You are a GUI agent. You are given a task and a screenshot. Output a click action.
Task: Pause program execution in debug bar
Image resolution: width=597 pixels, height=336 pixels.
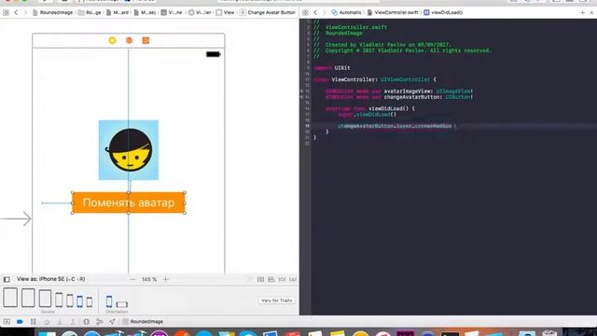(34, 322)
